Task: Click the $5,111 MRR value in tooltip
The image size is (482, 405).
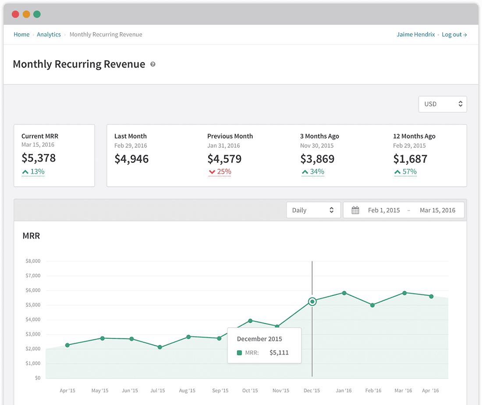Action: point(279,353)
